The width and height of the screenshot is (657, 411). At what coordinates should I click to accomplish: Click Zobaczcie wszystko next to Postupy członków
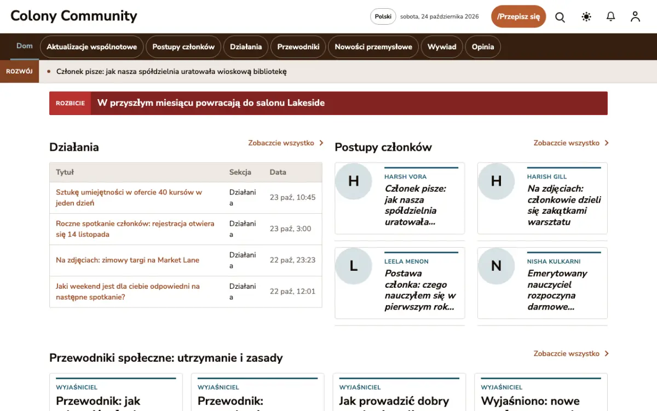click(571, 143)
